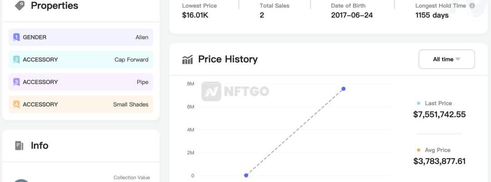
Task: Click the number 4 badge on Small Shades row
Action: pyautogui.click(x=16, y=104)
